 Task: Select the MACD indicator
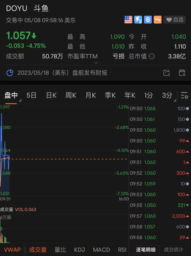[101, 250]
